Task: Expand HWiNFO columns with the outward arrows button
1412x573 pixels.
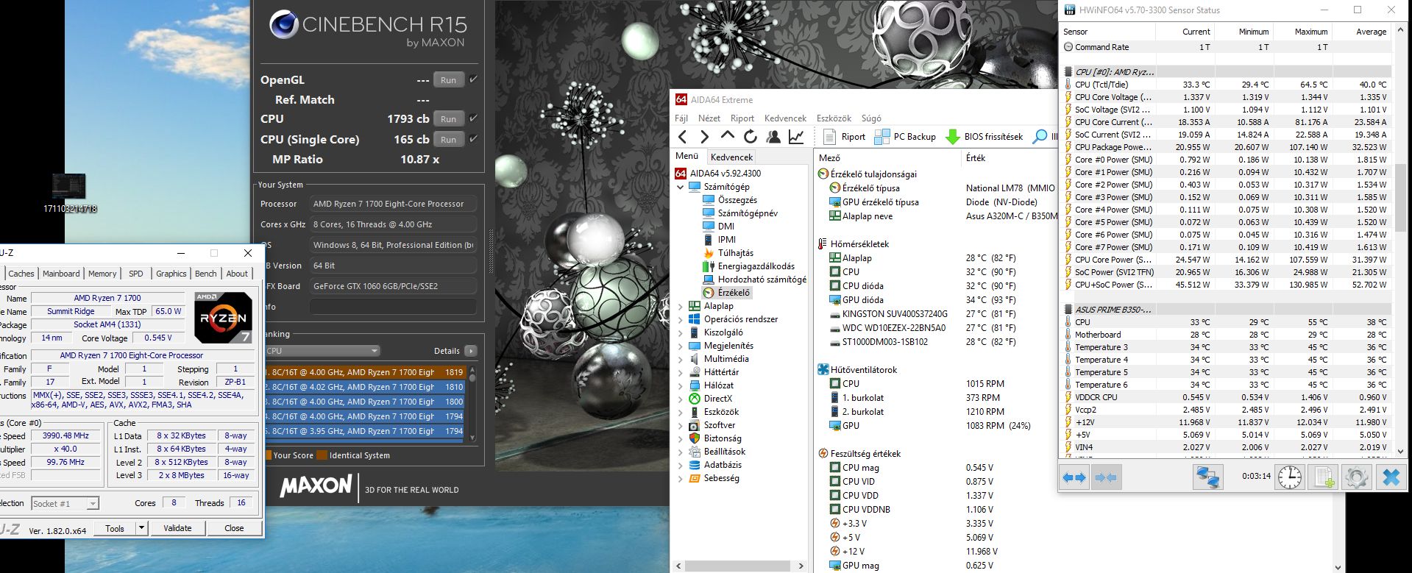Action: pos(1074,478)
